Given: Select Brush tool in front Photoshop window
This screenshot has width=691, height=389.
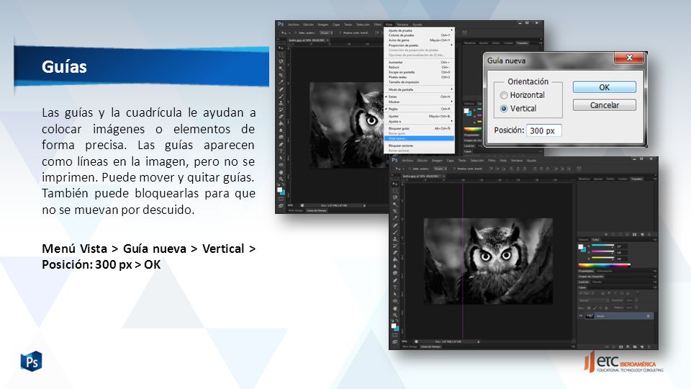Looking at the screenshot, I should pyautogui.click(x=395, y=232).
